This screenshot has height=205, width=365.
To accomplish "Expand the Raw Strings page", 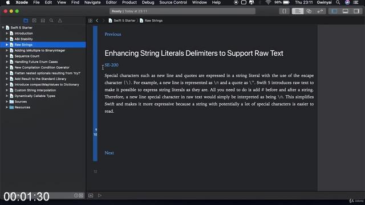I will tap(7, 44).
